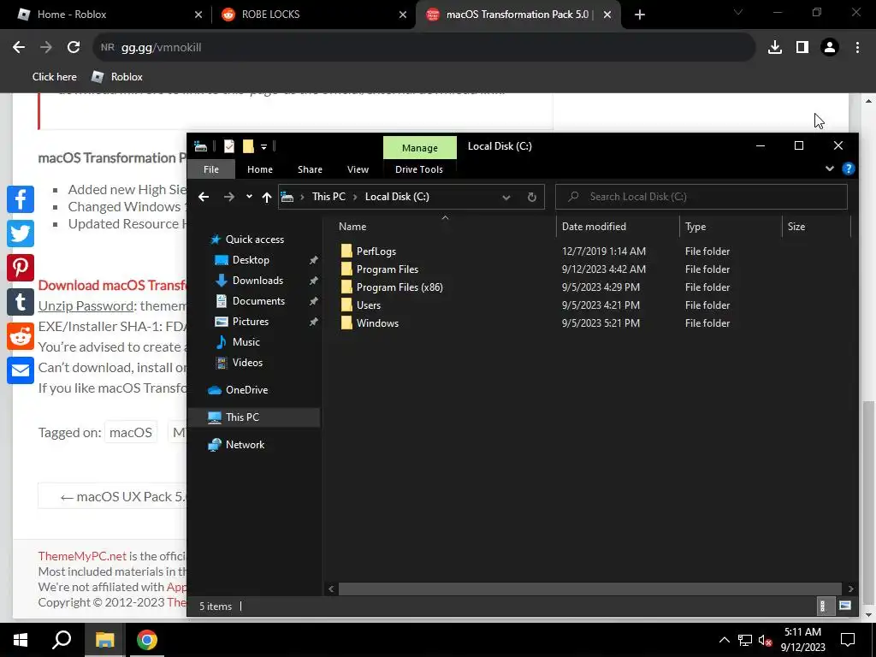Image resolution: width=876 pixels, height=657 pixels.
Task: Switch to the Home ribbon tab
Action: click(x=260, y=169)
